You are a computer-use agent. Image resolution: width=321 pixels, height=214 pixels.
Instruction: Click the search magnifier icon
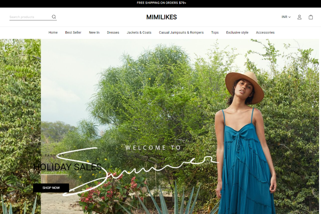click(54, 17)
